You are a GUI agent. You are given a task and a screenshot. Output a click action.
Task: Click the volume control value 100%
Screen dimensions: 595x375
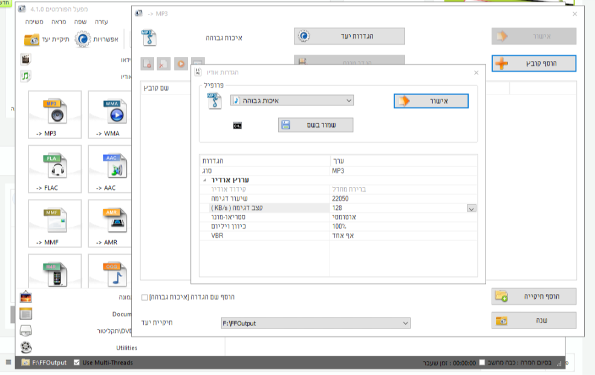pyautogui.click(x=339, y=226)
